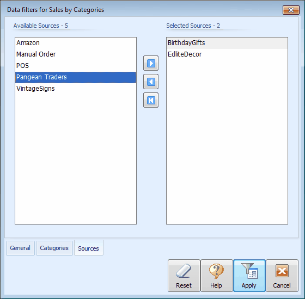Select VintageSigns in the available list
This screenshot has height=299, width=305.
click(76, 89)
